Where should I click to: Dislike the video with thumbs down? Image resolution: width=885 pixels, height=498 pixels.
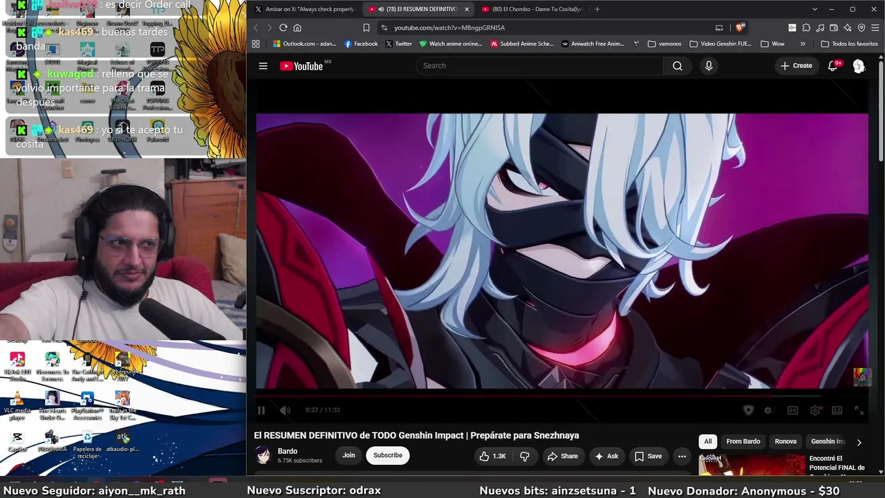pyautogui.click(x=525, y=456)
